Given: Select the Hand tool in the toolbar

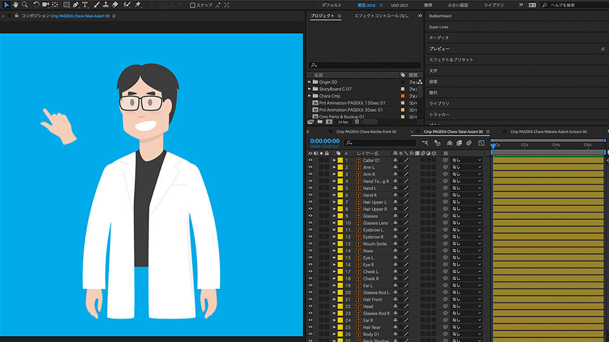Looking at the screenshot, I should point(15,4).
